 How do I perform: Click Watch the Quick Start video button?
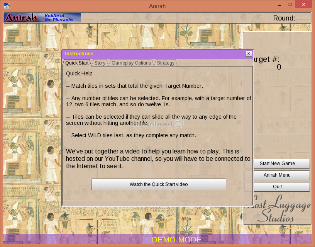(x=159, y=184)
